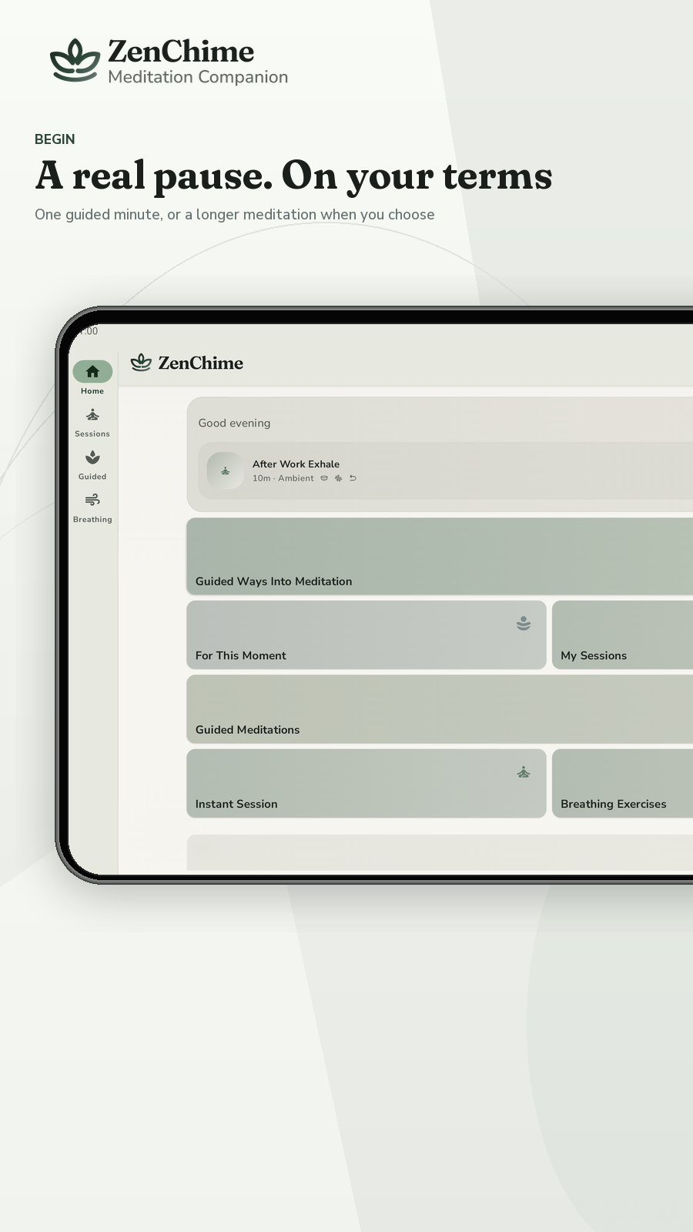Click the 'One guided minute' subtitle text
Screen dimensions: 693x1232
(235, 214)
